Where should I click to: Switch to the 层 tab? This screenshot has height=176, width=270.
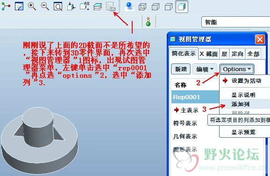[224, 54]
